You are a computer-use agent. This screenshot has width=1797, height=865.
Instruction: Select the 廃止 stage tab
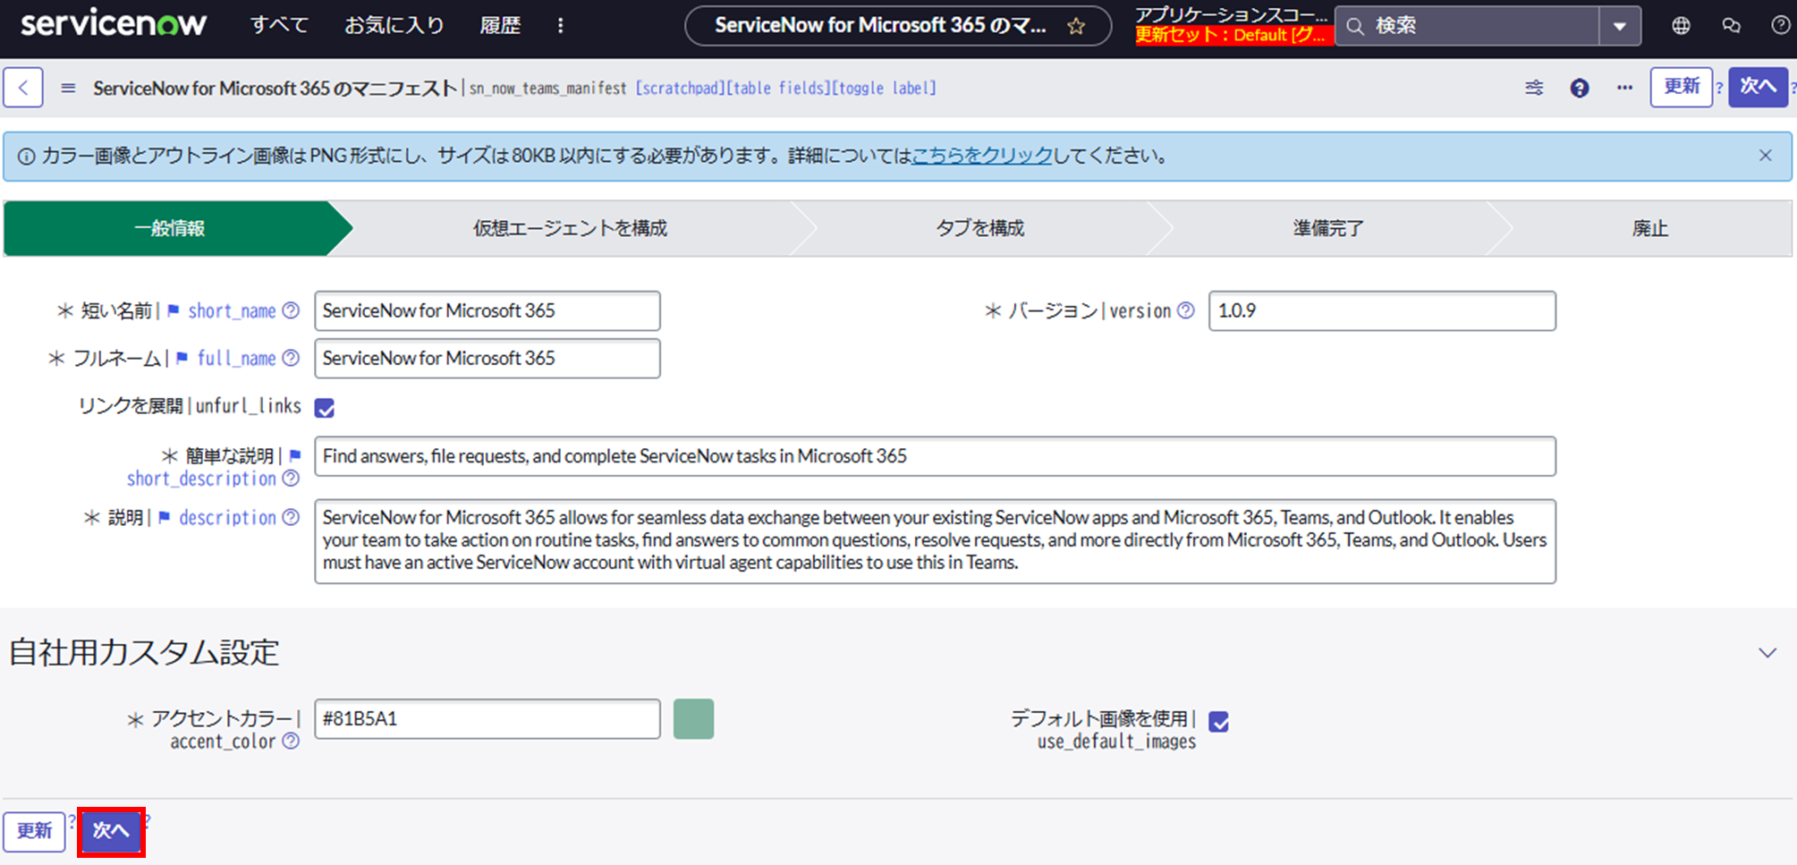point(1649,228)
